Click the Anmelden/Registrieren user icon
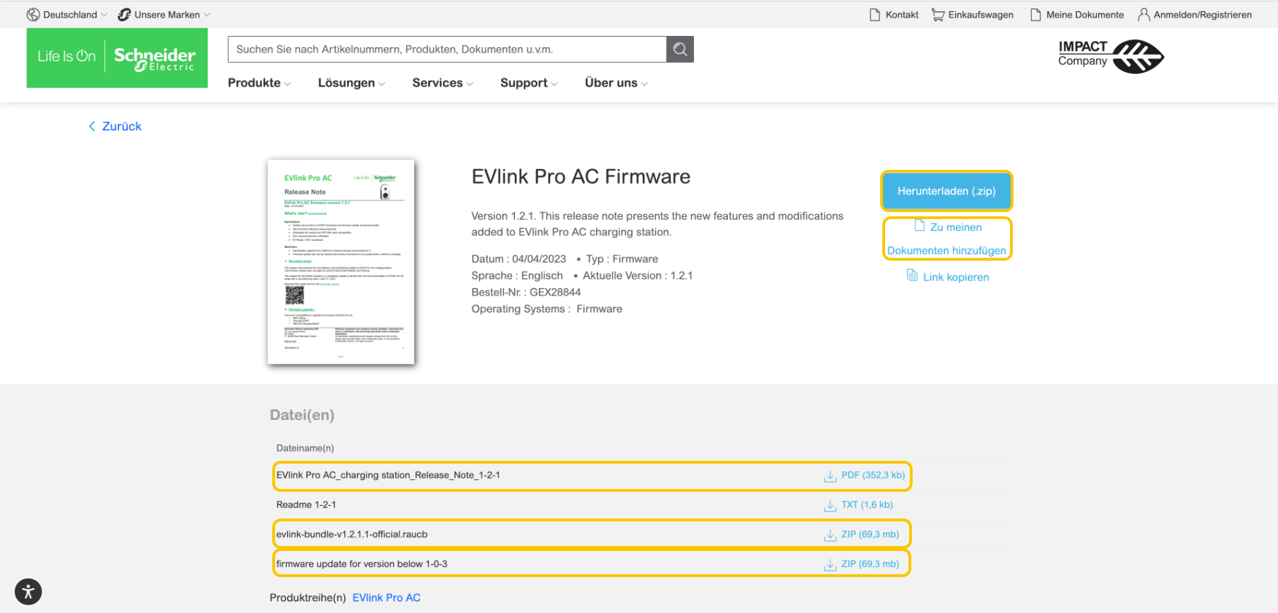This screenshot has width=1278, height=613. tap(1143, 15)
